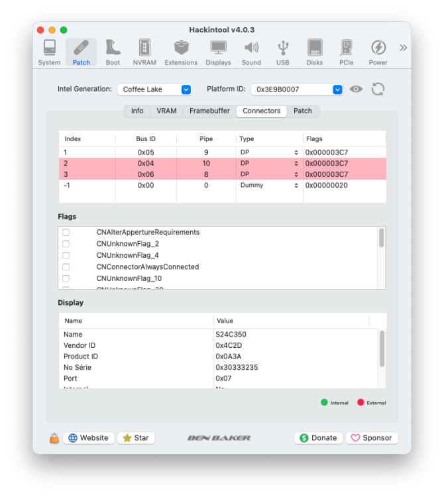This screenshot has height=497, width=444.
Task: Open the Intel Generation Coffee Lake dropdown
Action: point(154,89)
